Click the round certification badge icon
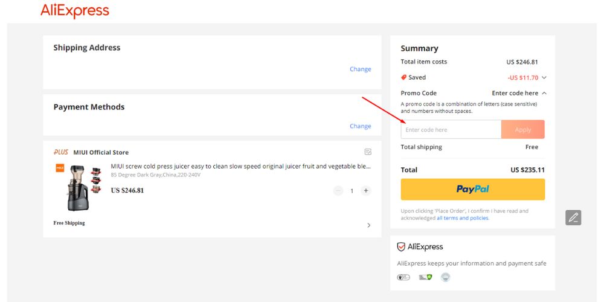Viewport: 604px width, 302px height. pos(446,277)
